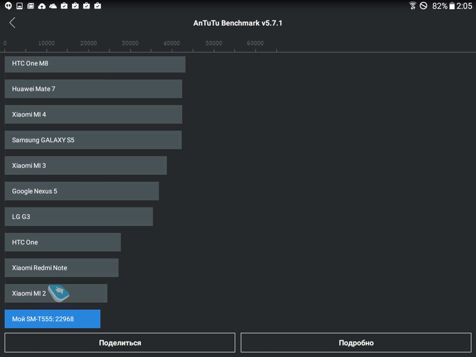476x357 pixels.
Task: Tap the Поделиться share button
Action: 120,342
